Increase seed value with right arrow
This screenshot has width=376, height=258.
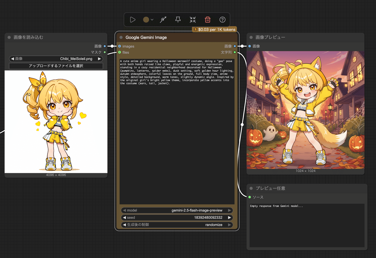pyautogui.click(x=230, y=218)
